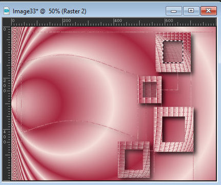Image resolution: width=221 pixels, height=185 pixels.
Task: Click the ruler origin corner box
Action: click(x=7, y=22)
